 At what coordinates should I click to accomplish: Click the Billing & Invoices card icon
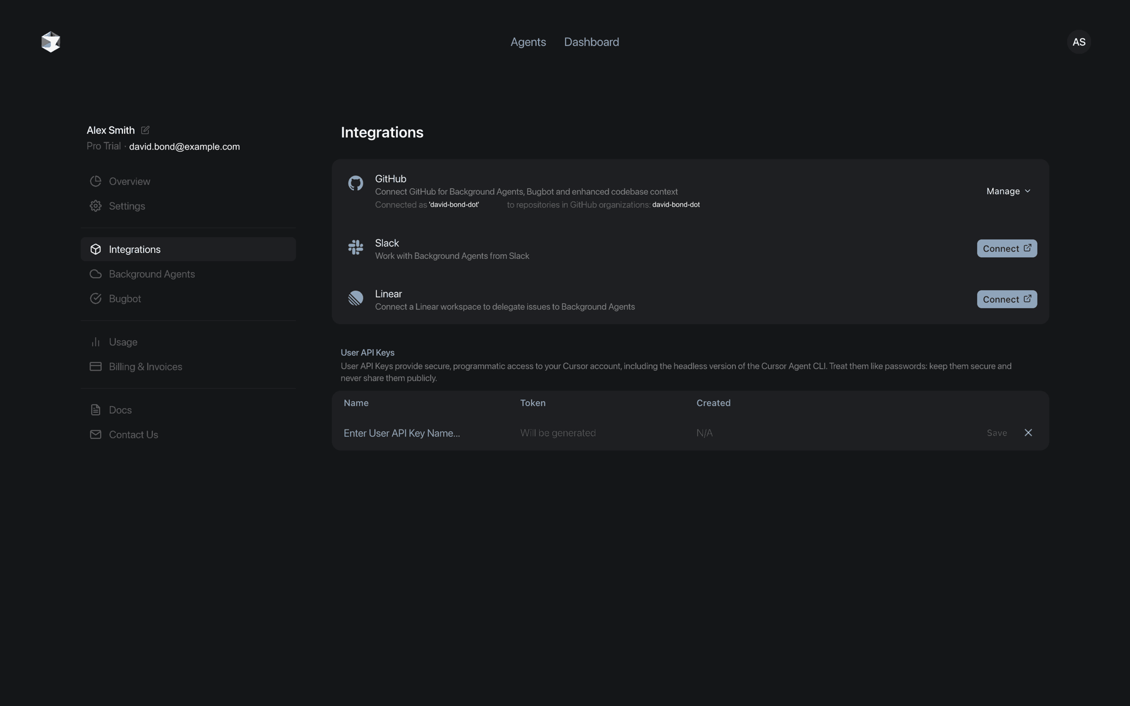coord(95,367)
